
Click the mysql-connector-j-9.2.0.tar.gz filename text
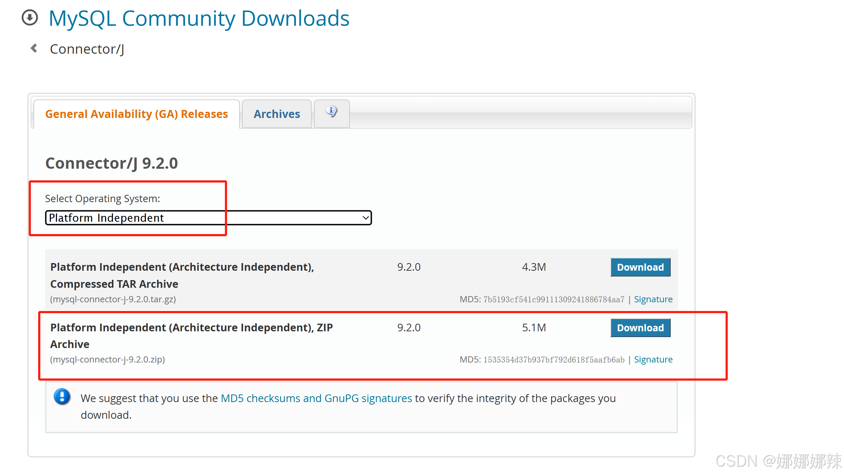pyautogui.click(x=113, y=299)
